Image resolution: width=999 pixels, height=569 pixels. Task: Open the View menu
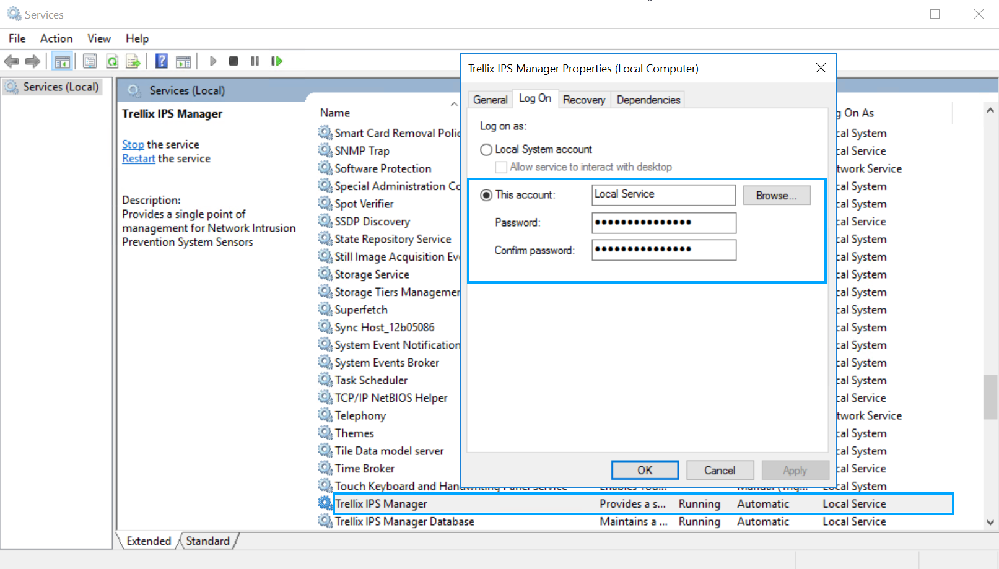(x=99, y=38)
